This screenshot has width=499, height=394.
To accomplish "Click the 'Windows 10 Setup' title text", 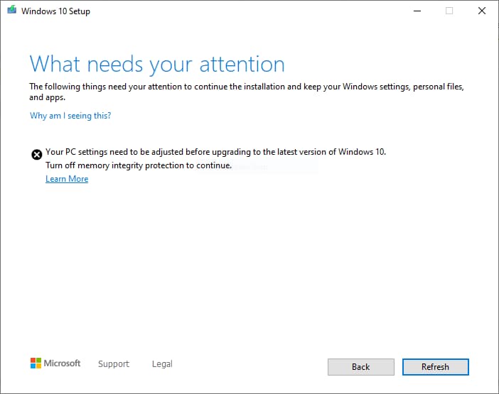I will 55,11.
